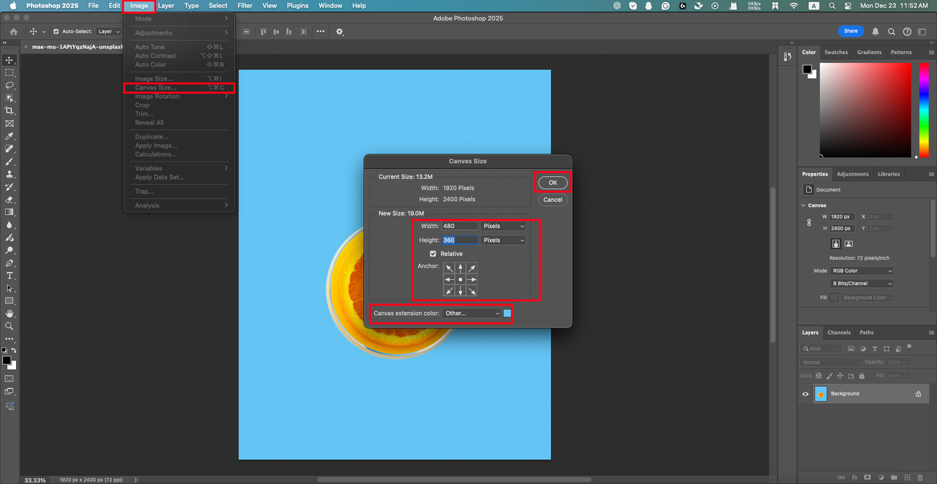Select the Rectangular Marquee tool
This screenshot has height=484, width=937.
point(10,72)
